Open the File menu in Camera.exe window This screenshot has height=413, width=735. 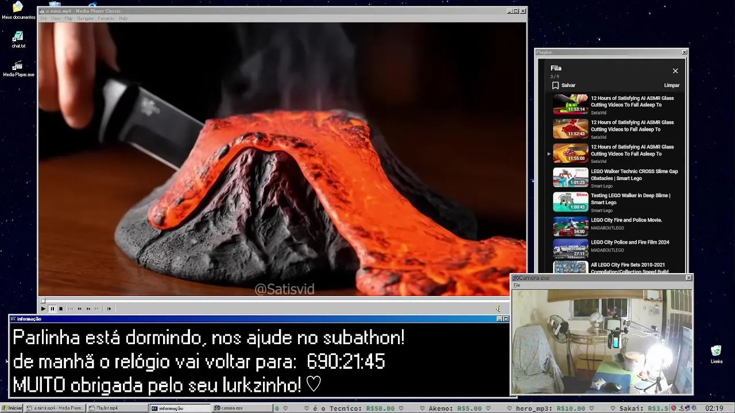pos(517,285)
